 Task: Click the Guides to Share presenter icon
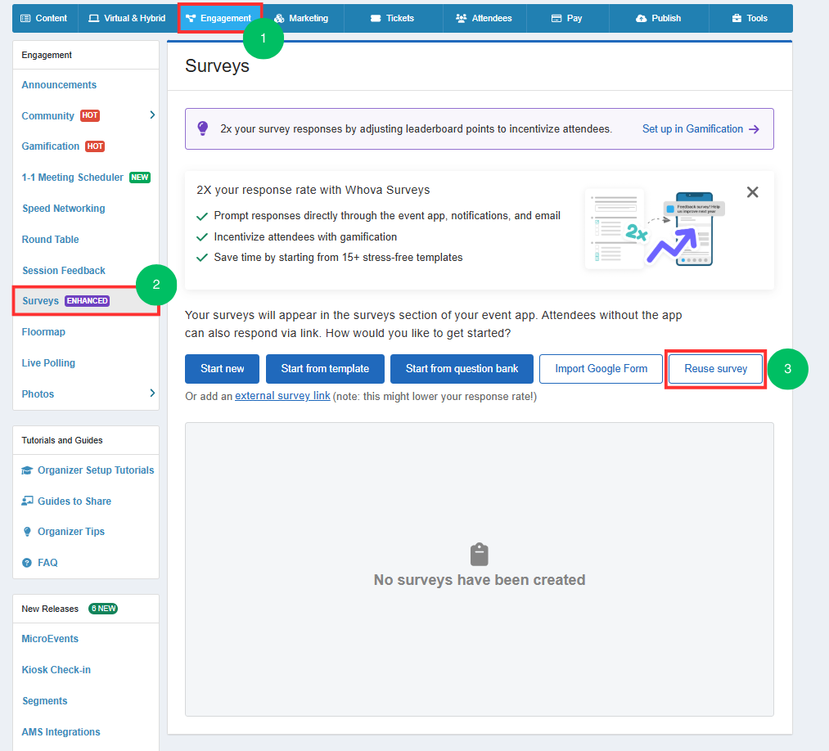click(x=27, y=501)
